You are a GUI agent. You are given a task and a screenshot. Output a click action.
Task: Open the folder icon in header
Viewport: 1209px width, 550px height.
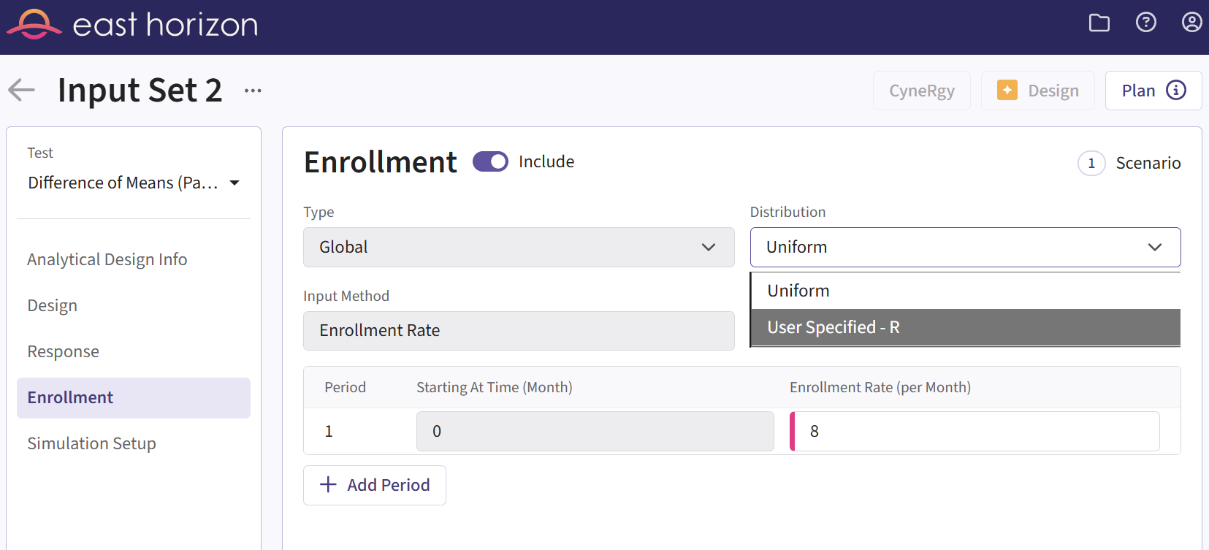pyautogui.click(x=1099, y=23)
